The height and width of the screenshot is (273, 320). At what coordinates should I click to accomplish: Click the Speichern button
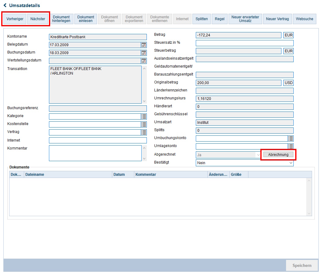point(302,265)
